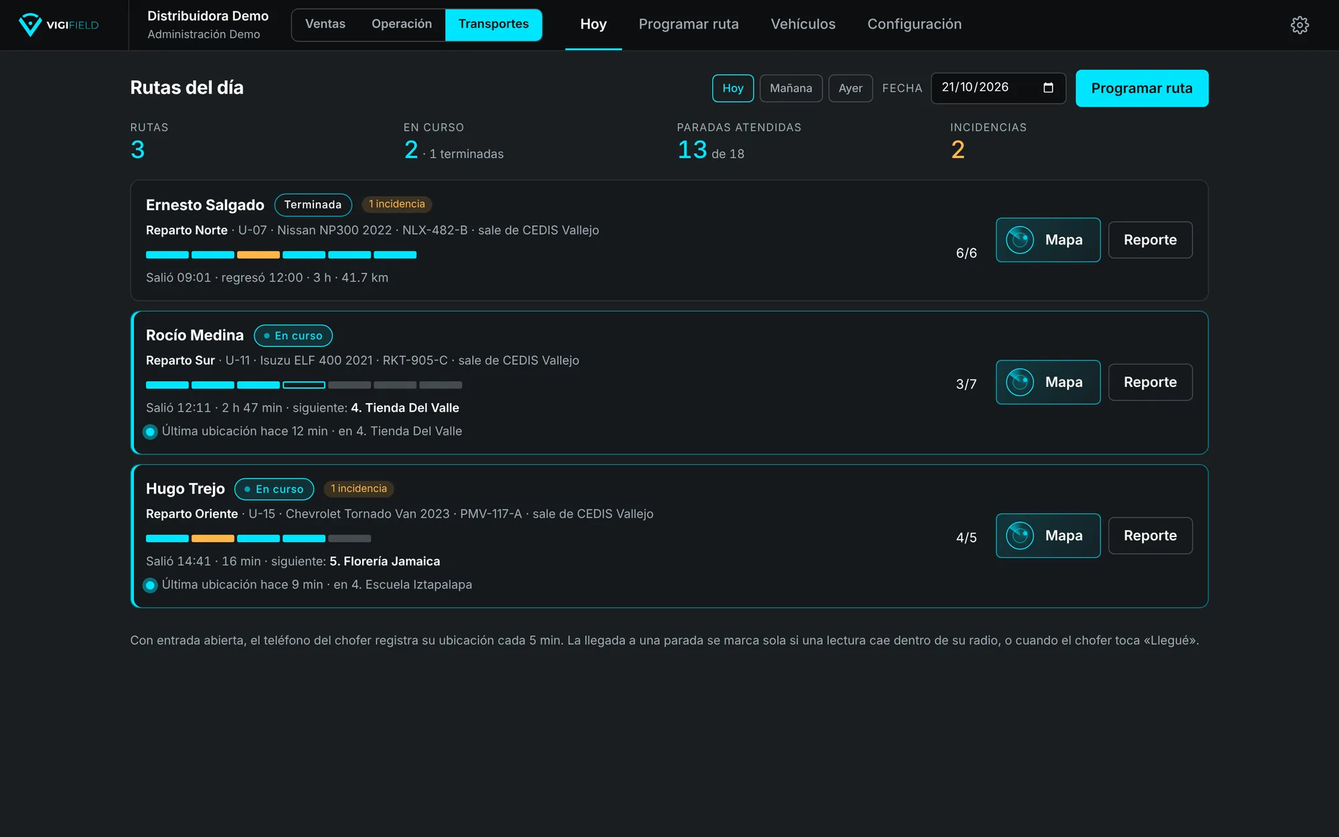Click orange incident segment in Hugo Trejo's progress bar
The height and width of the screenshot is (837, 1339).
213,538
